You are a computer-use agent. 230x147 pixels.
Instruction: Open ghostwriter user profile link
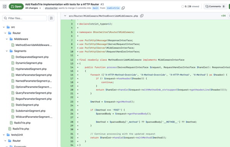pos(51,8)
